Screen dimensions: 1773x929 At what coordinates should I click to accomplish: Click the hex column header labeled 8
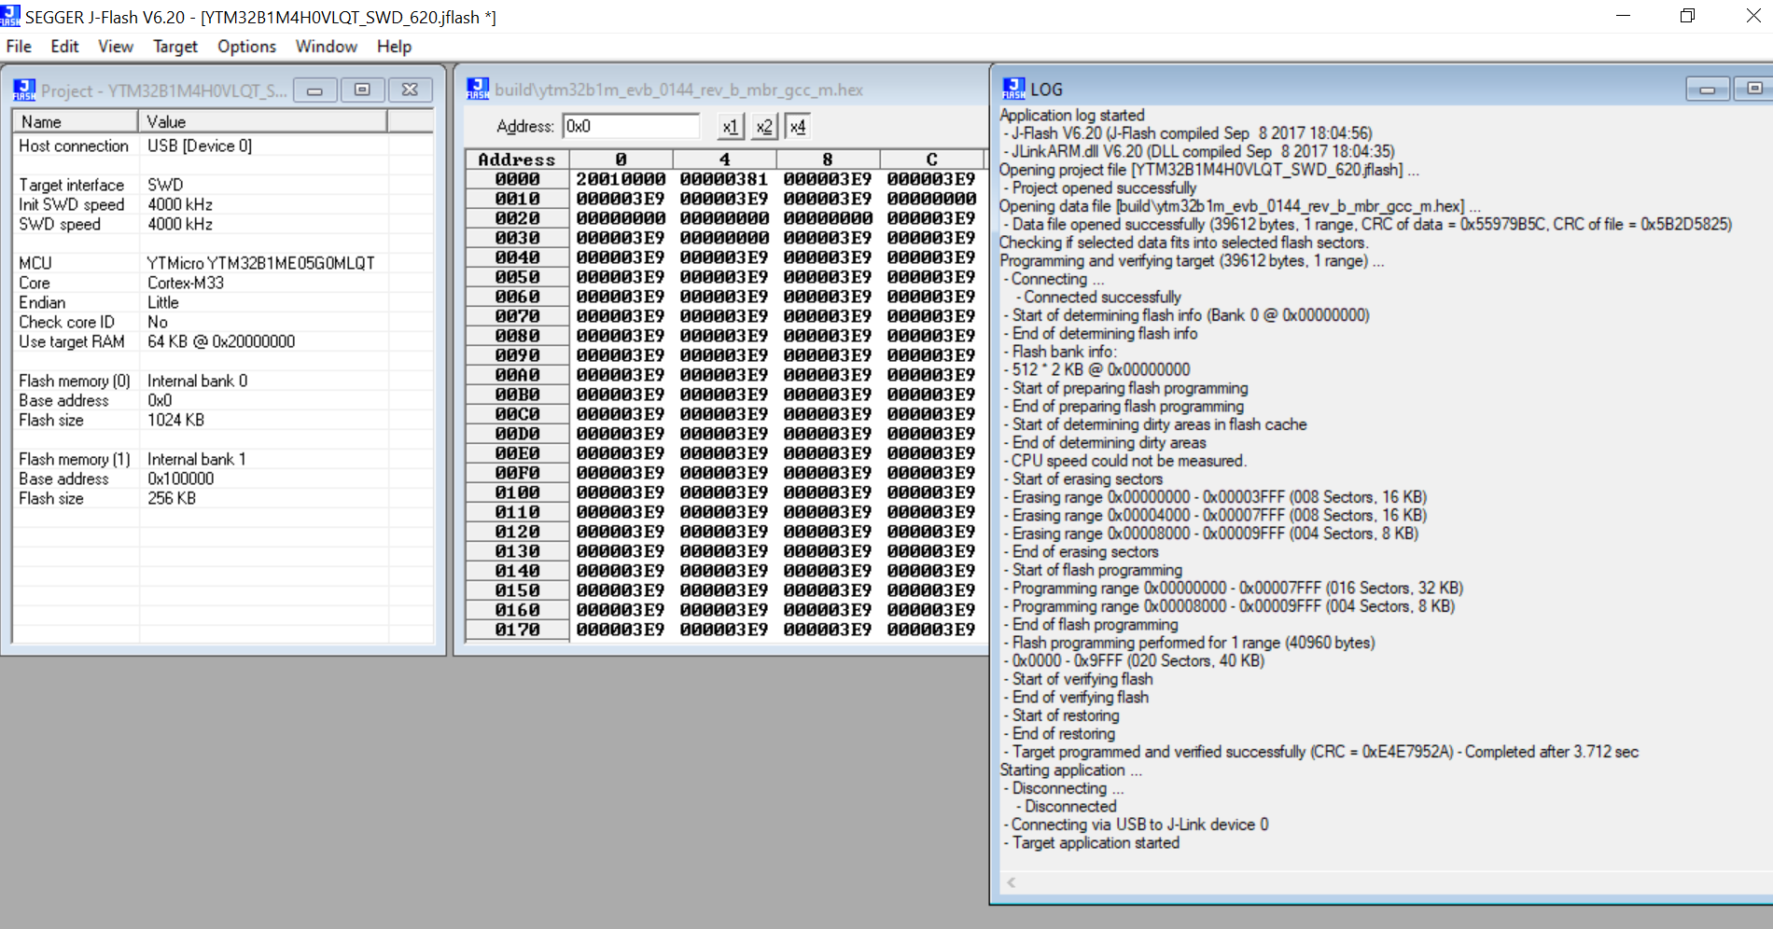pos(828,159)
